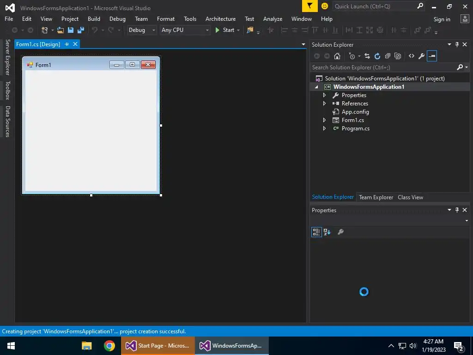Click the Find in Files toolbar icon
This screenshot has height=355, width=473.
pos(250,30)
